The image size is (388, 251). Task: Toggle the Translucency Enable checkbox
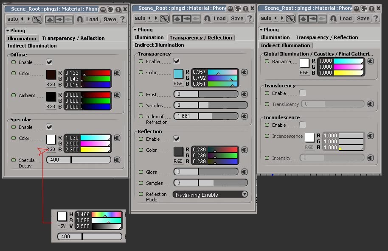click(x=302, y=93)
